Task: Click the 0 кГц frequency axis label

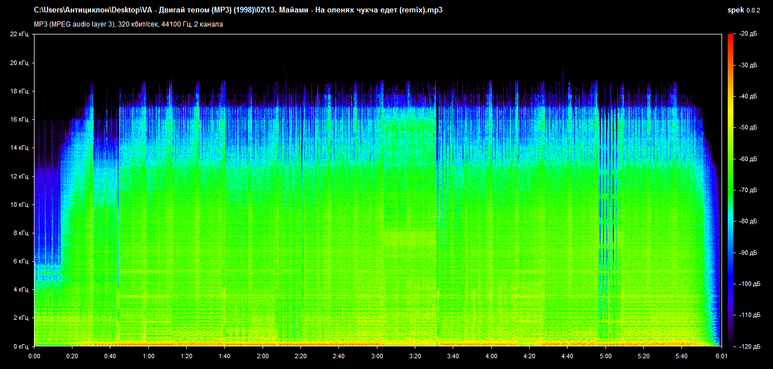Action: coord(20,346)
